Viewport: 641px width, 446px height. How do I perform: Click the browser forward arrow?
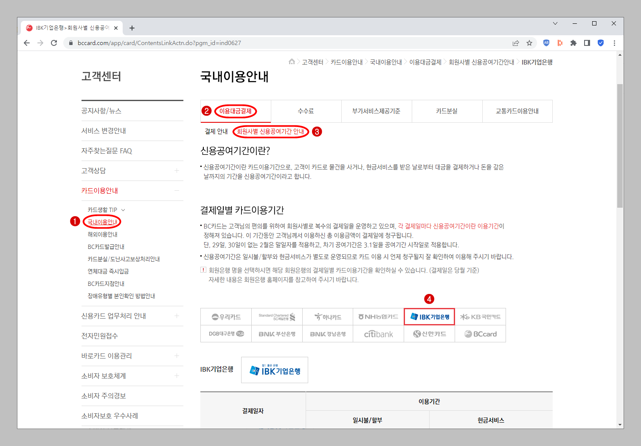(40, 43)
